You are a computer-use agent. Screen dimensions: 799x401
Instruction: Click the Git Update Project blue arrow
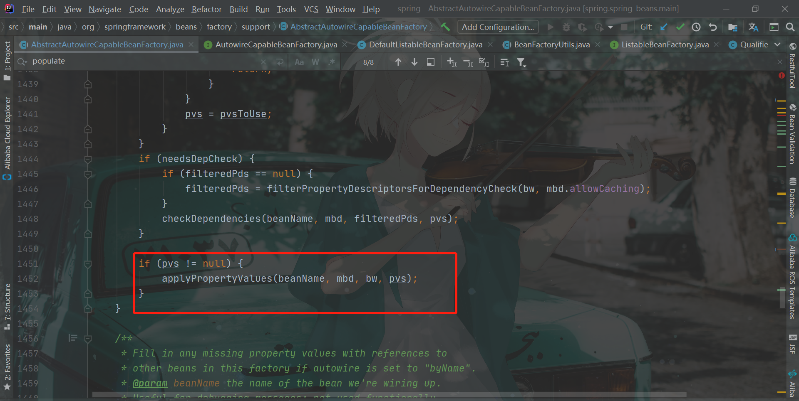(x=664, y=27)
